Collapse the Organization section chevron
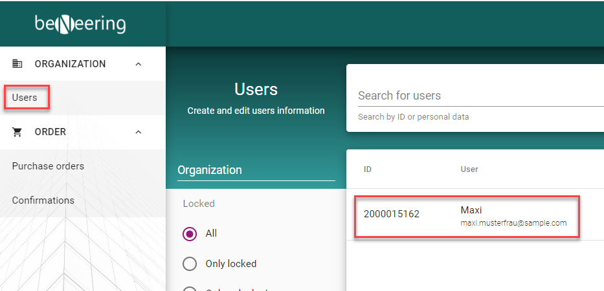The width and height of the screenshot is (604, 291). [139, 64]
